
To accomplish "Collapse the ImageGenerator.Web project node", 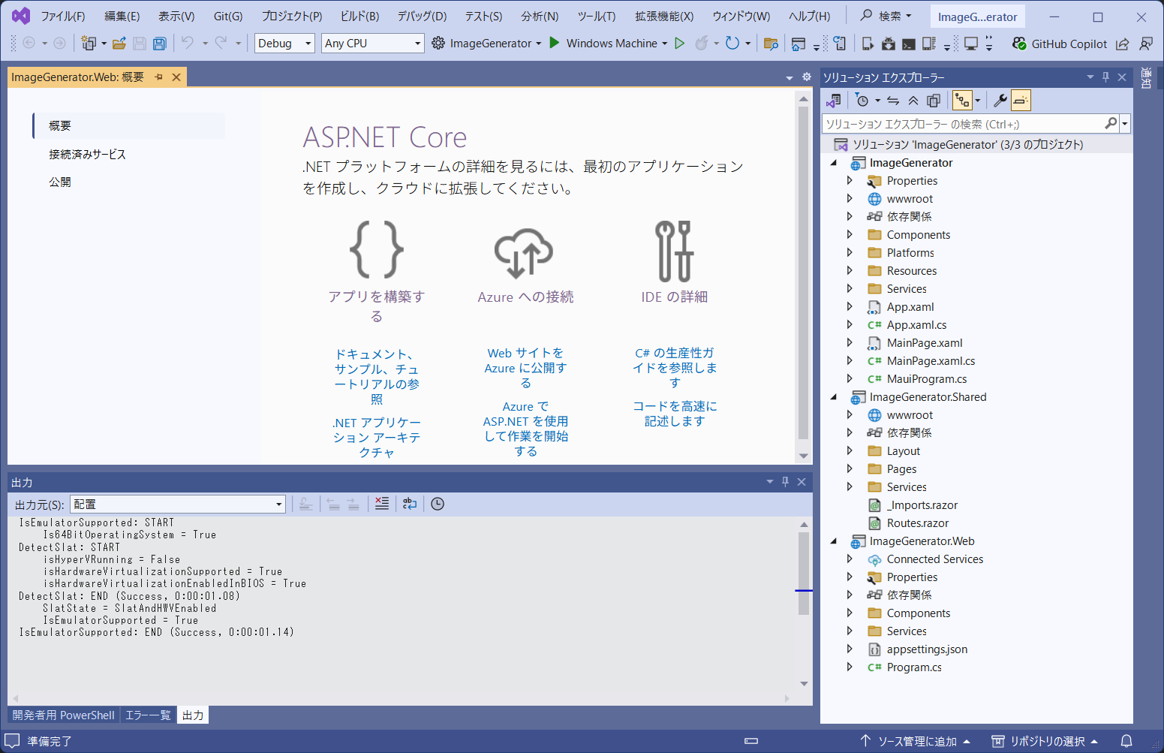I will coord(833,541).
